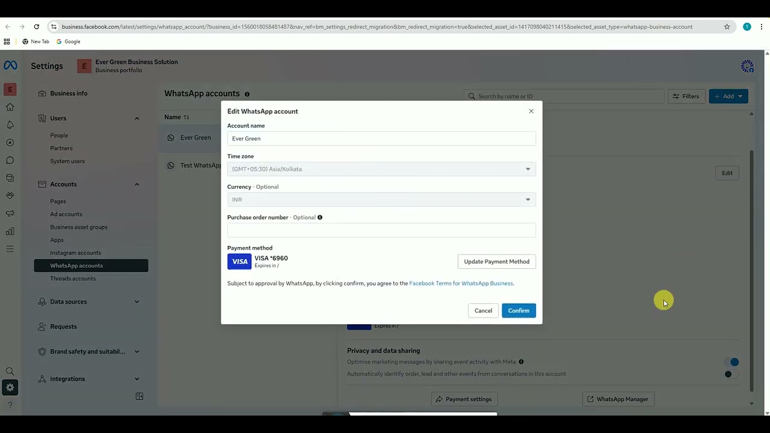
Task: Cancel the account edit dialog
Action: (483, 311)
